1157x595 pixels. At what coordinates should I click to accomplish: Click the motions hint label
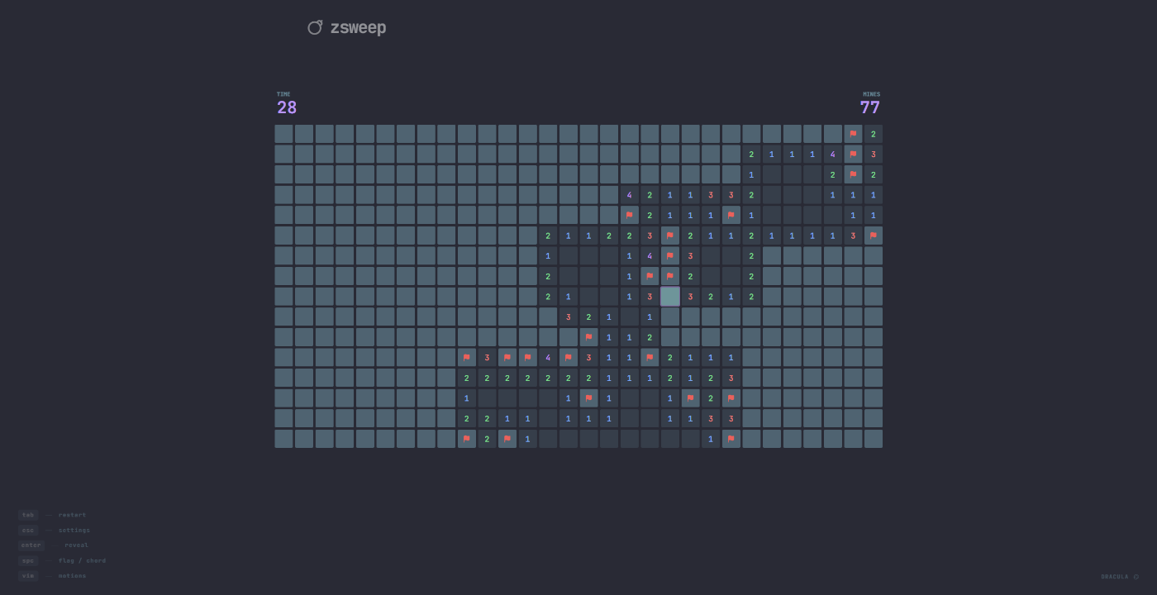click(x=72, y=576)
